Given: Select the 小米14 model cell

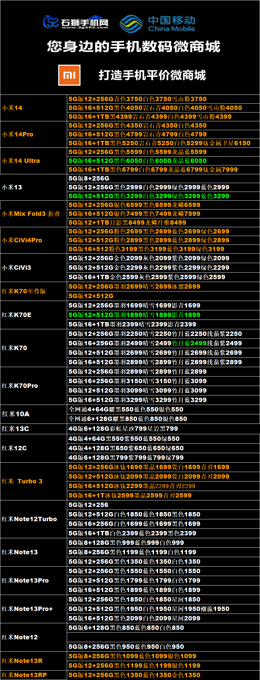Looking at the screenshot, I should pos(34,108).
